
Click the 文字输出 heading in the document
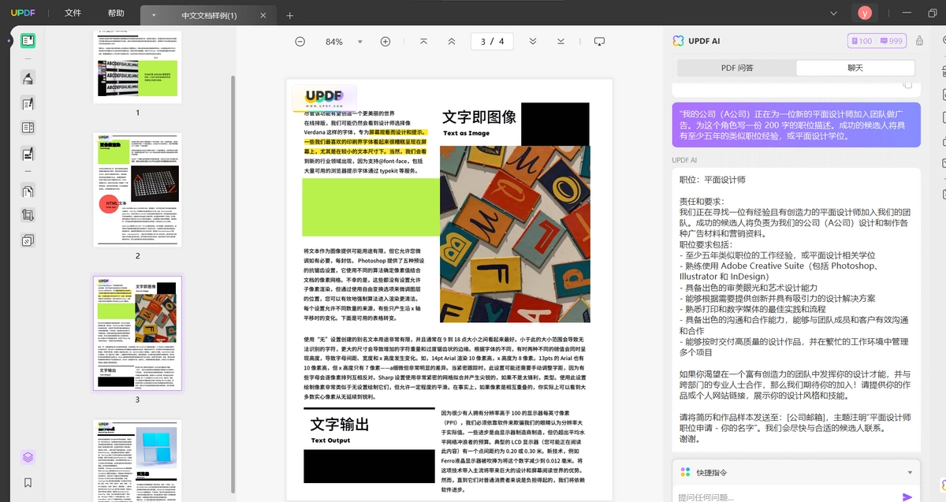[x=340, y=424]
